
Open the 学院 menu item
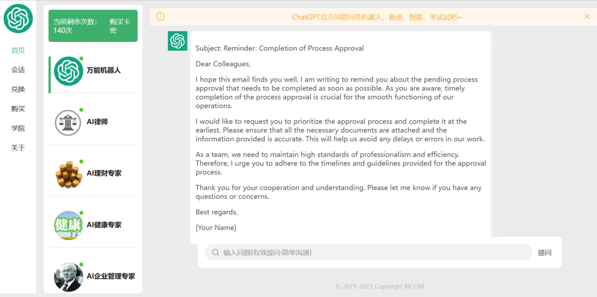point(18,128)
